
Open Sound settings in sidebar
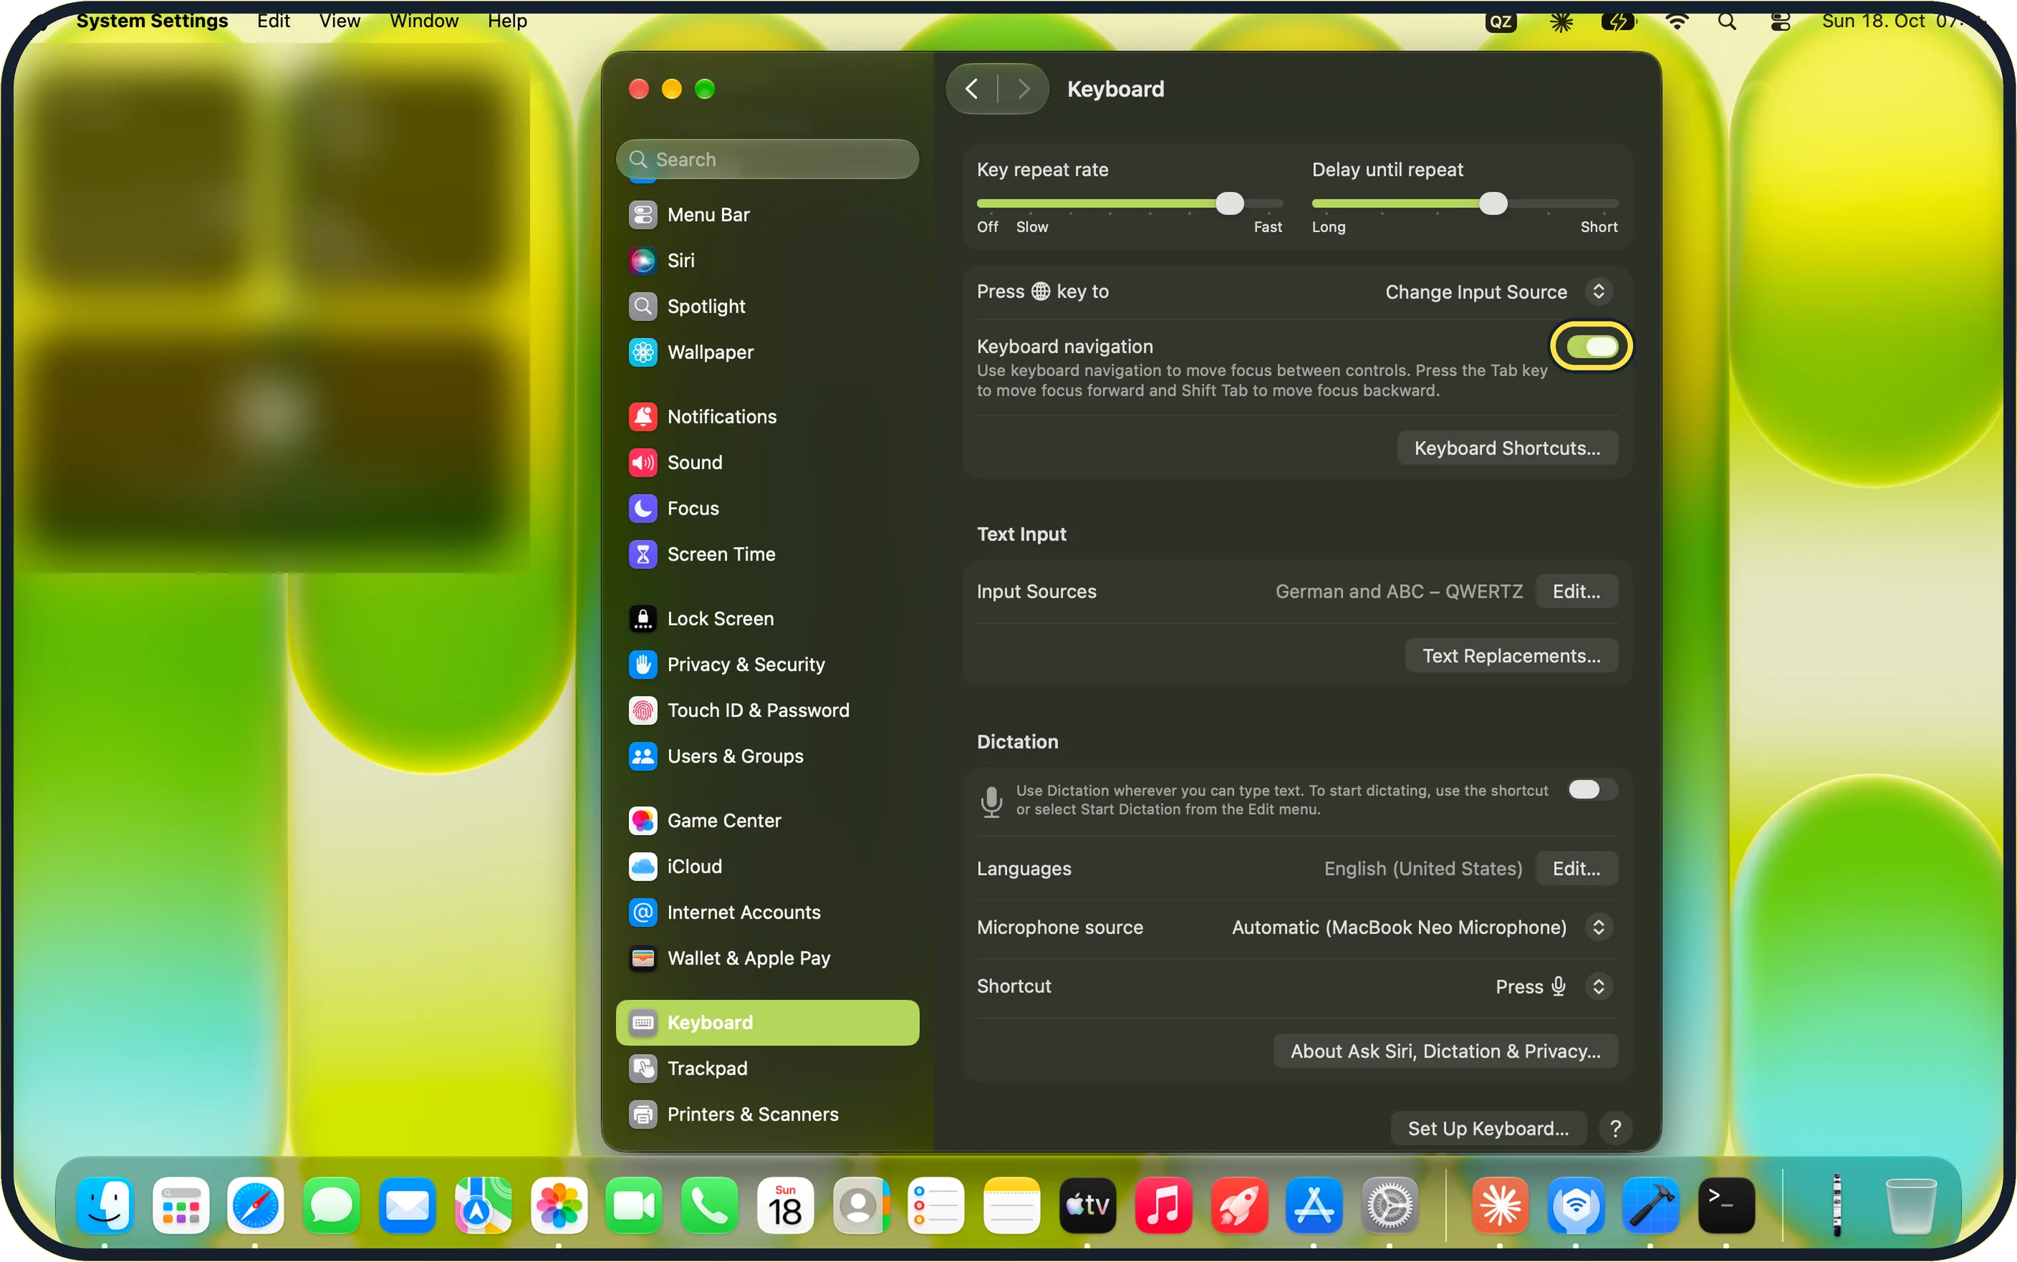coord(767,463)
